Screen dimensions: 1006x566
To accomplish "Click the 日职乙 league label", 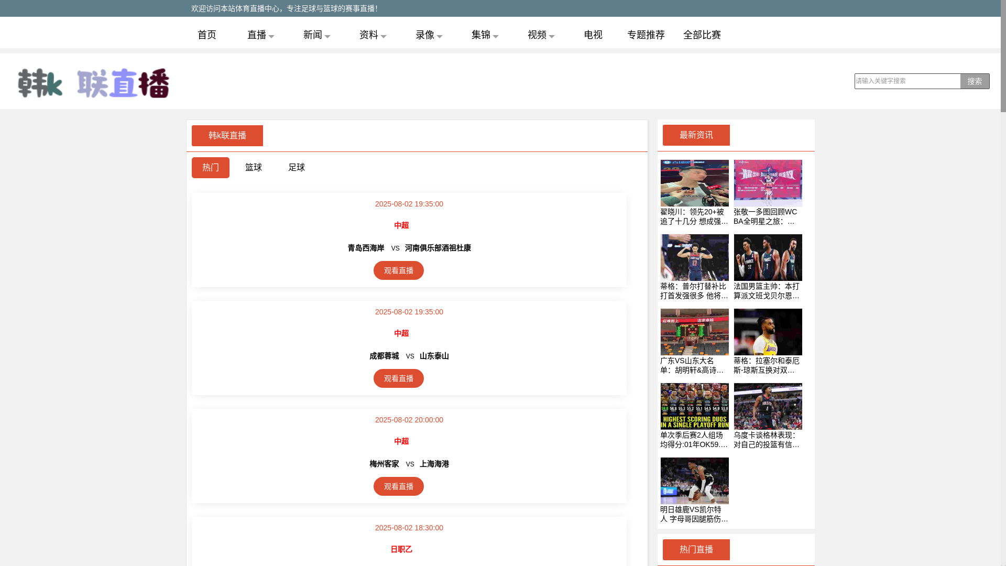I will [401, 549].
